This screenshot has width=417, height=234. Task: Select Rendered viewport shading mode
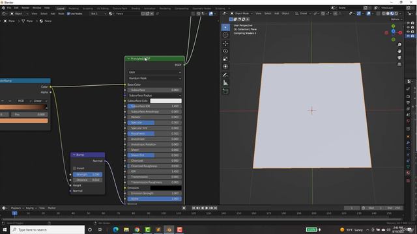(x=396, y=14)
